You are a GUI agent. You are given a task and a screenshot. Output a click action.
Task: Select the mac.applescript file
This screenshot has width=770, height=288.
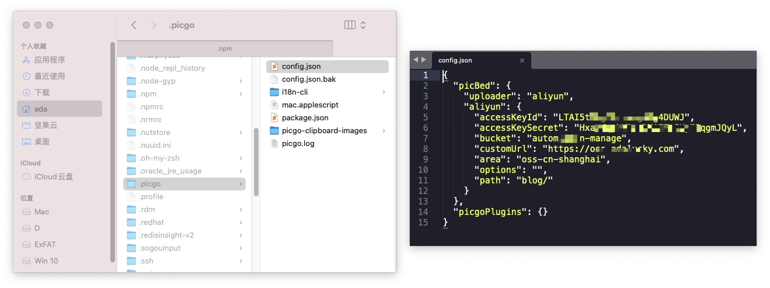310,105
